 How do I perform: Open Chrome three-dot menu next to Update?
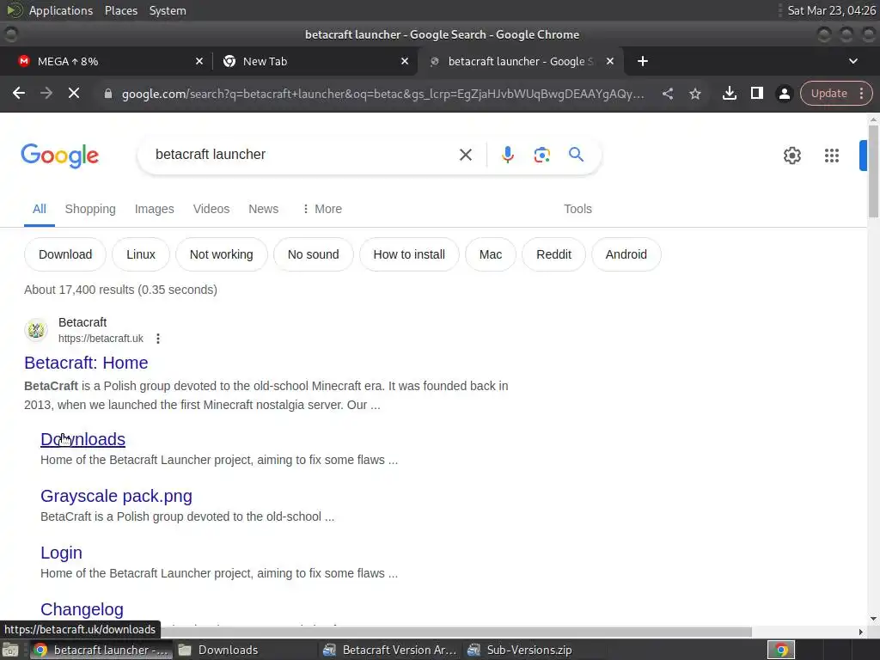[861, 93]
